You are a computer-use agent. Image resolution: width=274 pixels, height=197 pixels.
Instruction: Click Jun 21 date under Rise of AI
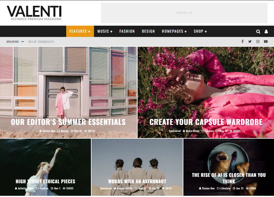(238, 188)
